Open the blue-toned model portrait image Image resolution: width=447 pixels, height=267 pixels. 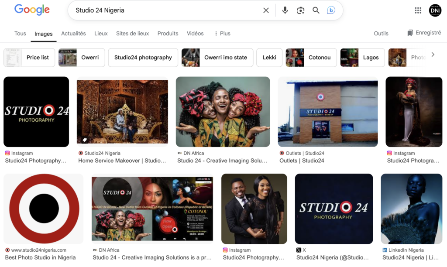412,209
